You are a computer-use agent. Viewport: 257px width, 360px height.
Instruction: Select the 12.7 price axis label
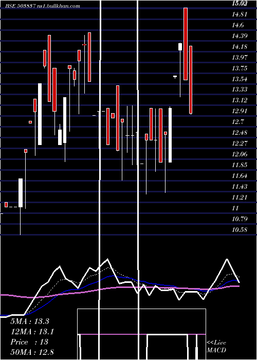point(238,122)
